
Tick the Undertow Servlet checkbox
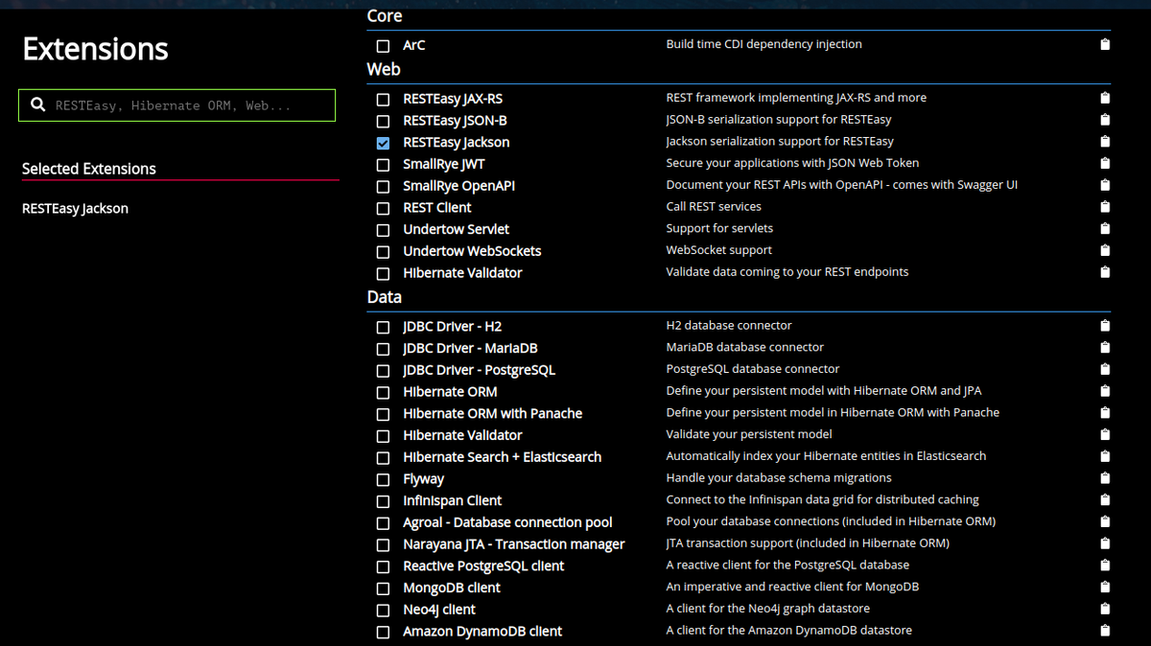(x=383, y=230)
